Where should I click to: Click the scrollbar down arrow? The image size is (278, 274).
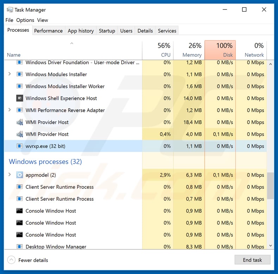click(x=271, y=245)
